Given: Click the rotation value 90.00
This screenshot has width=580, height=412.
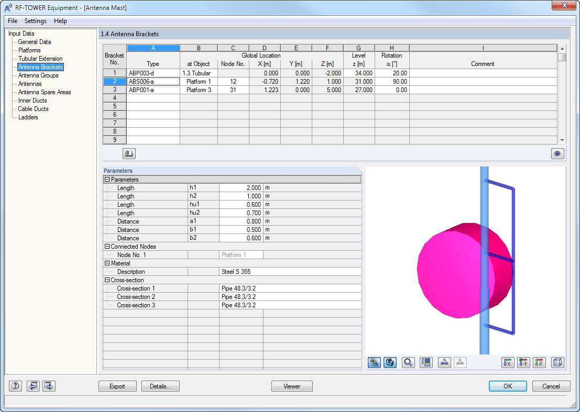Looking at the screenshot, I should click(392, 82).
